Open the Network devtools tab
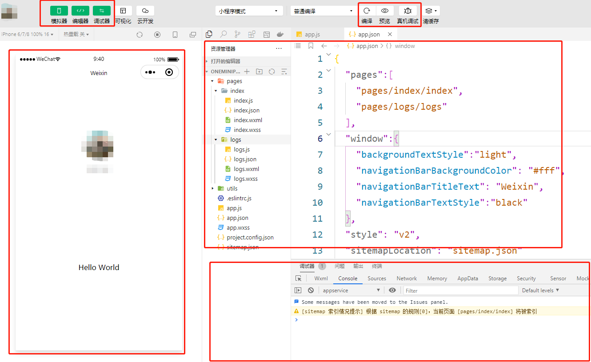This screenshot has height=362, width=591. (x=407, y=278)
